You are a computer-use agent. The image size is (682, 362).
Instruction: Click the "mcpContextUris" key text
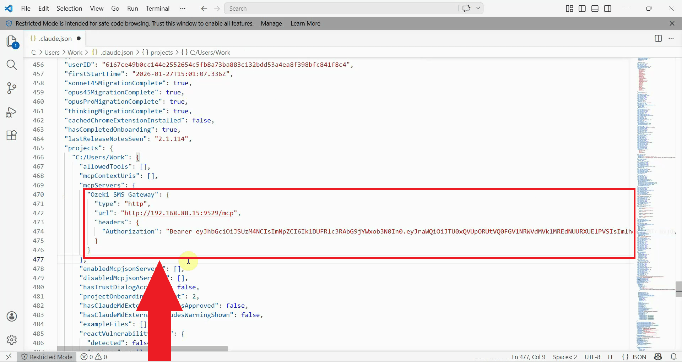click(110, 176)
